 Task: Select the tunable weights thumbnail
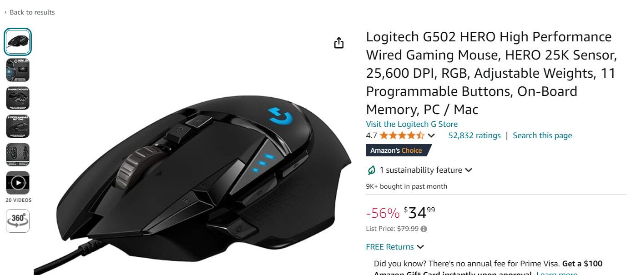click(18, 98)
